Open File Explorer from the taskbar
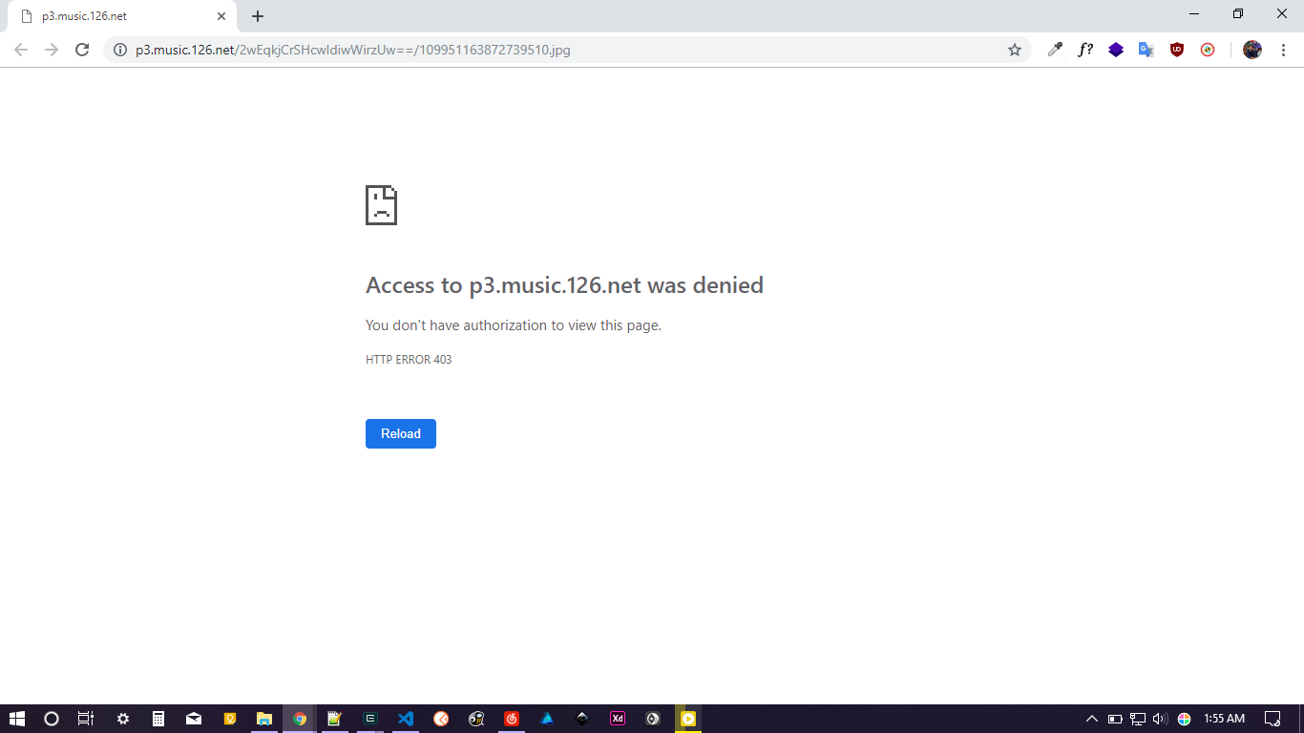1304x733 pixels. click(x=264, y=719)
